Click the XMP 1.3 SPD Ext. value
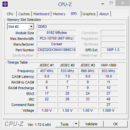The width and height of the screenshot is (130, 130). pos(113,50)
